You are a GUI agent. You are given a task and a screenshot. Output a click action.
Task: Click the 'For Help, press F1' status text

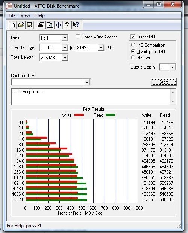[24, 226]
